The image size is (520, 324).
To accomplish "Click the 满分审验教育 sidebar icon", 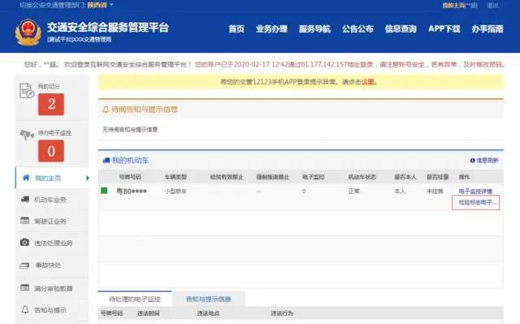I will [x=25, y=287].
